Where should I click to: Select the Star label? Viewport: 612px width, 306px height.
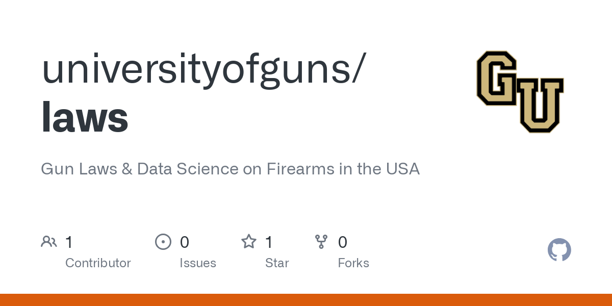tap(277, 263)
